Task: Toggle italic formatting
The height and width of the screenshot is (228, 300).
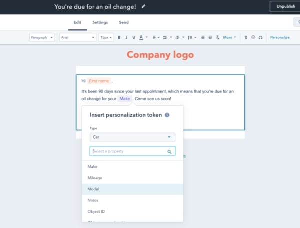Action: click(126, 37)
